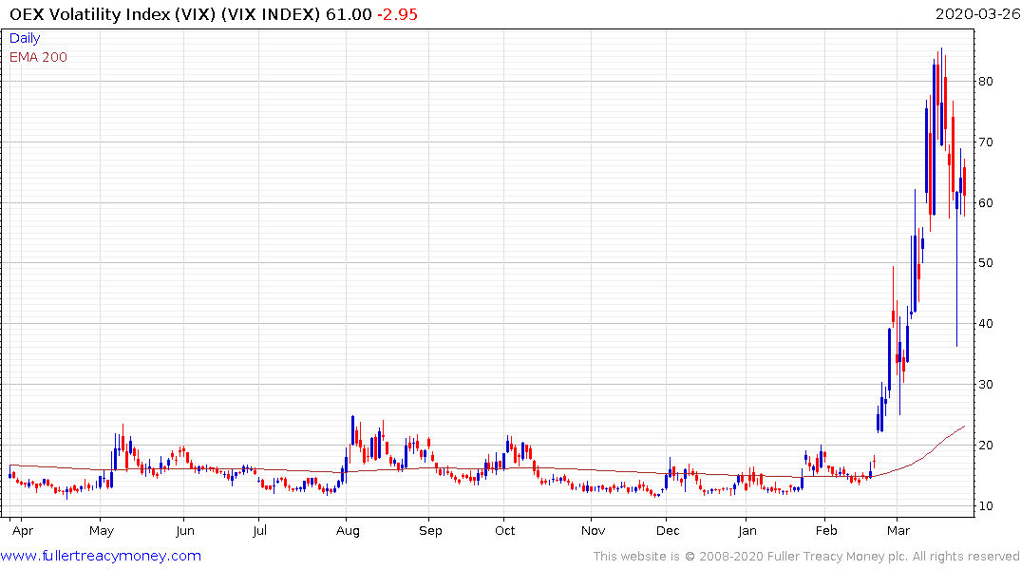Select the red change value -2.95
This screenshot has height=570, width=1021.
(397, 14)
